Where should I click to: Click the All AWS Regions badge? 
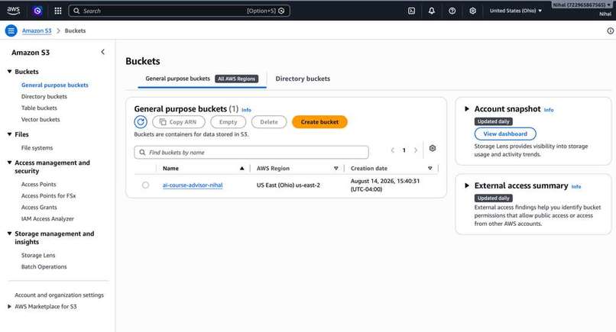236,79
